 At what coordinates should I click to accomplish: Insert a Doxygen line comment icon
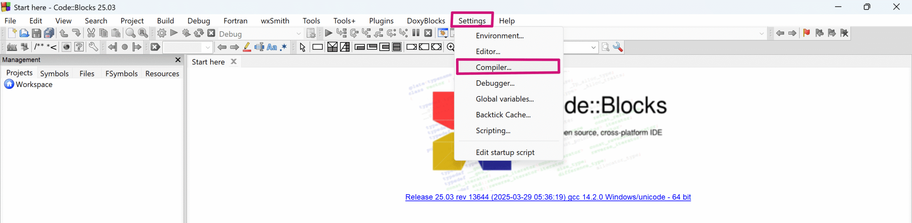[x=52, y=47]
